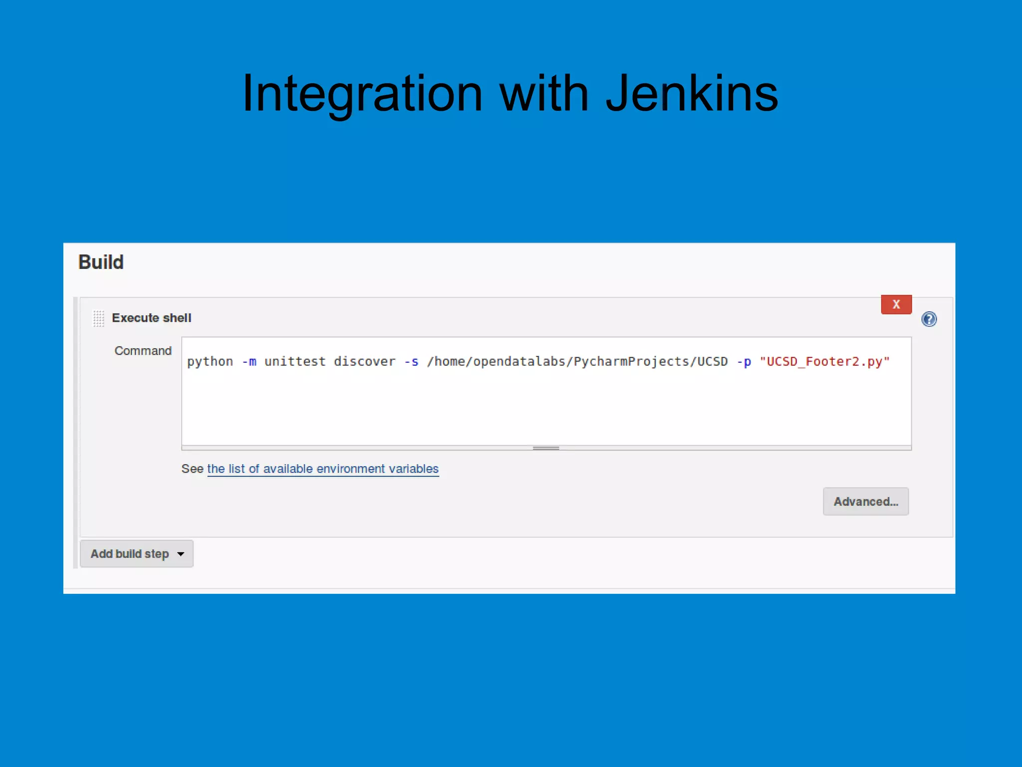This screenshot has height=767, width=1022.
Task: Click the "UCSD_Footer2.py" pattern text
Action: click(824, 361)
